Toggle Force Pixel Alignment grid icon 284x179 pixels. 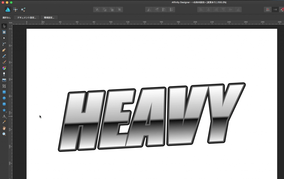click(x=268, y=10)
